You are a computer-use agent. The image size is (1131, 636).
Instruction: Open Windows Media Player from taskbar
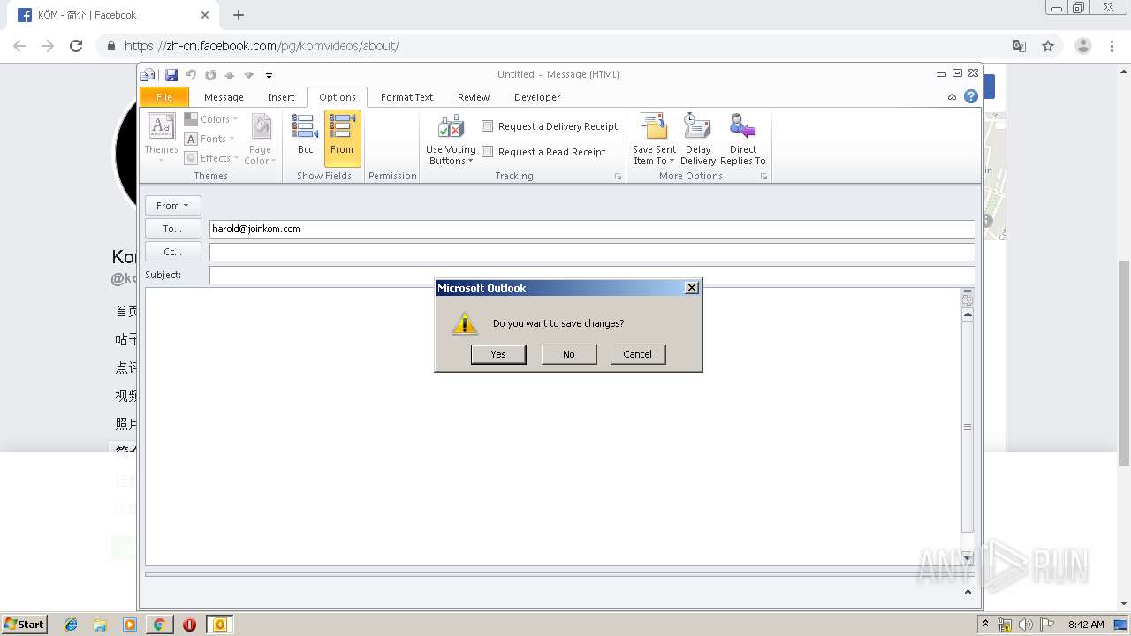(x=130, y=625)
